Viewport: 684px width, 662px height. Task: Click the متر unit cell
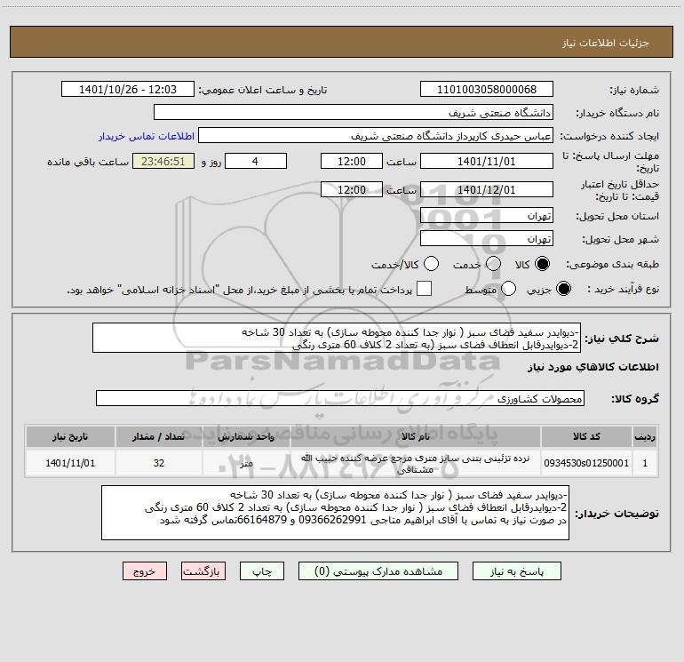(246, 463)
